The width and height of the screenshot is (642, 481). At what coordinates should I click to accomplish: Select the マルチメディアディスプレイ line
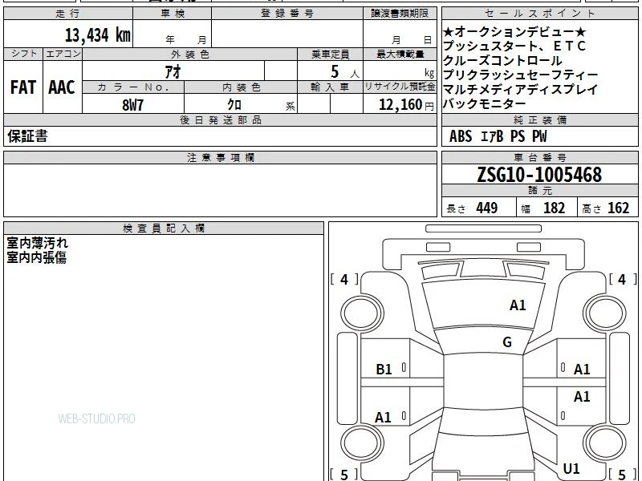click(x=521, y=89)
